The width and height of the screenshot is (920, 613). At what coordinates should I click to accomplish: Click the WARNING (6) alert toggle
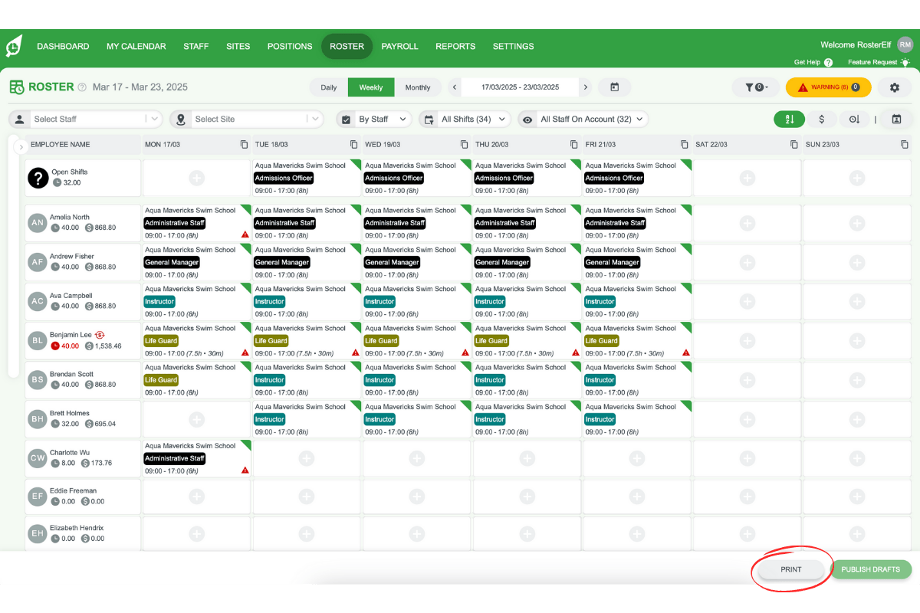(828, 87)
